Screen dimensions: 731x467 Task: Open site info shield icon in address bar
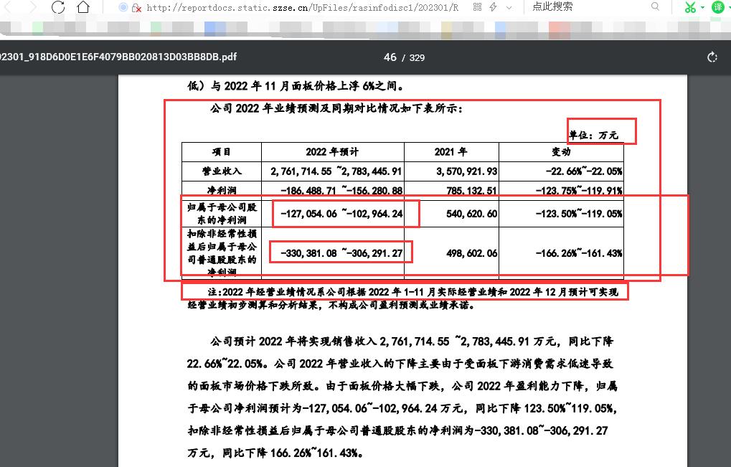pos(123,7)
